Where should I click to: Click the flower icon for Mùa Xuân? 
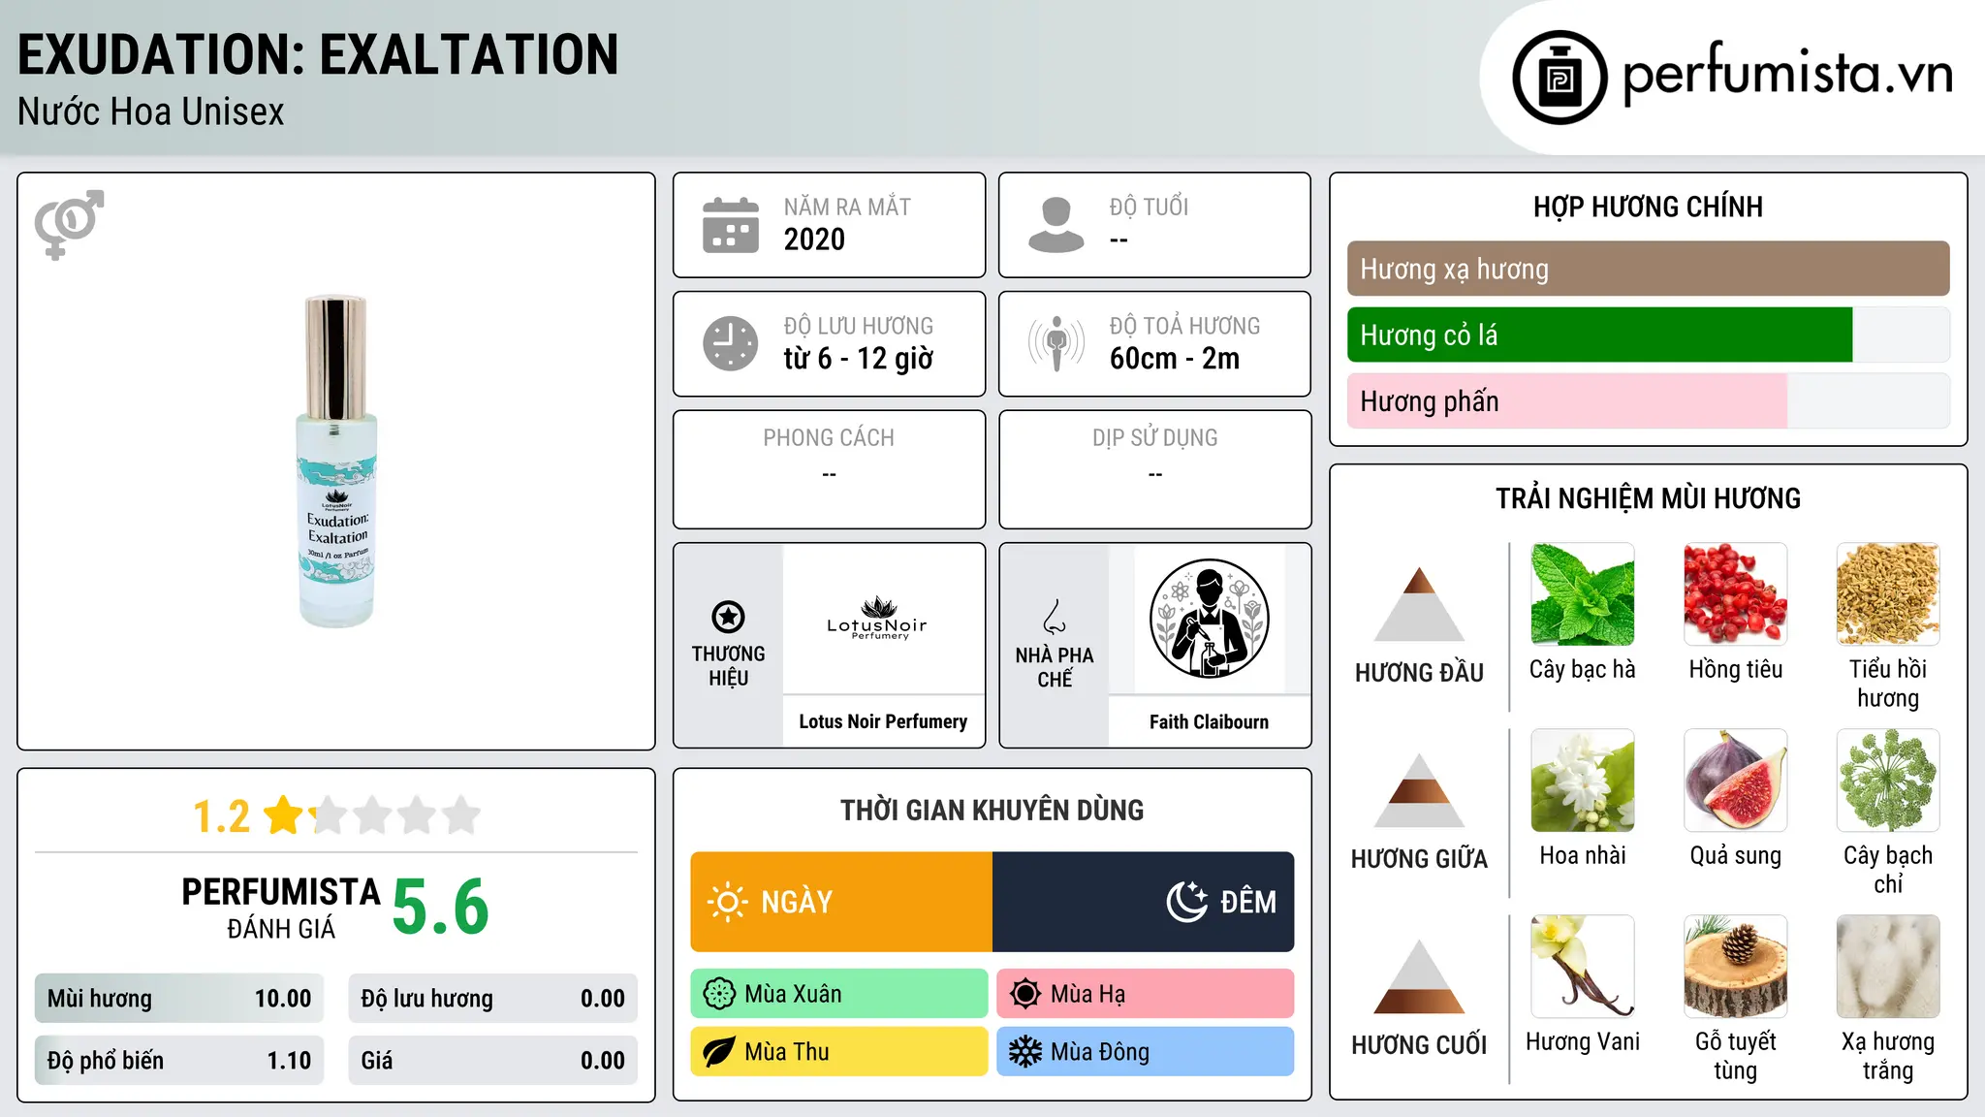719,994
